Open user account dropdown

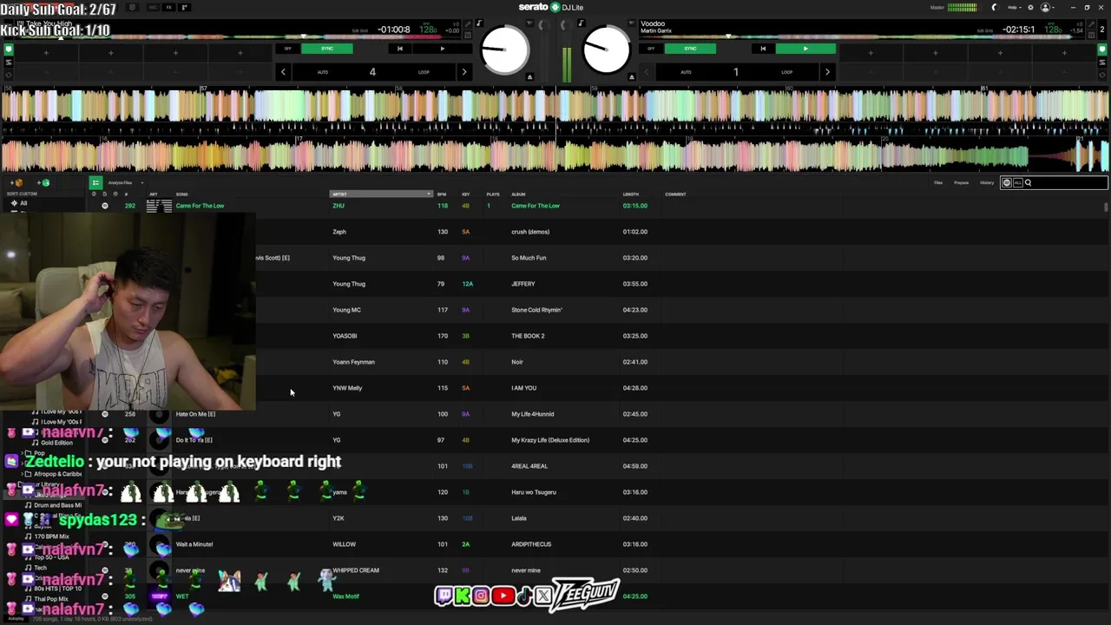tap(1048, 8)
